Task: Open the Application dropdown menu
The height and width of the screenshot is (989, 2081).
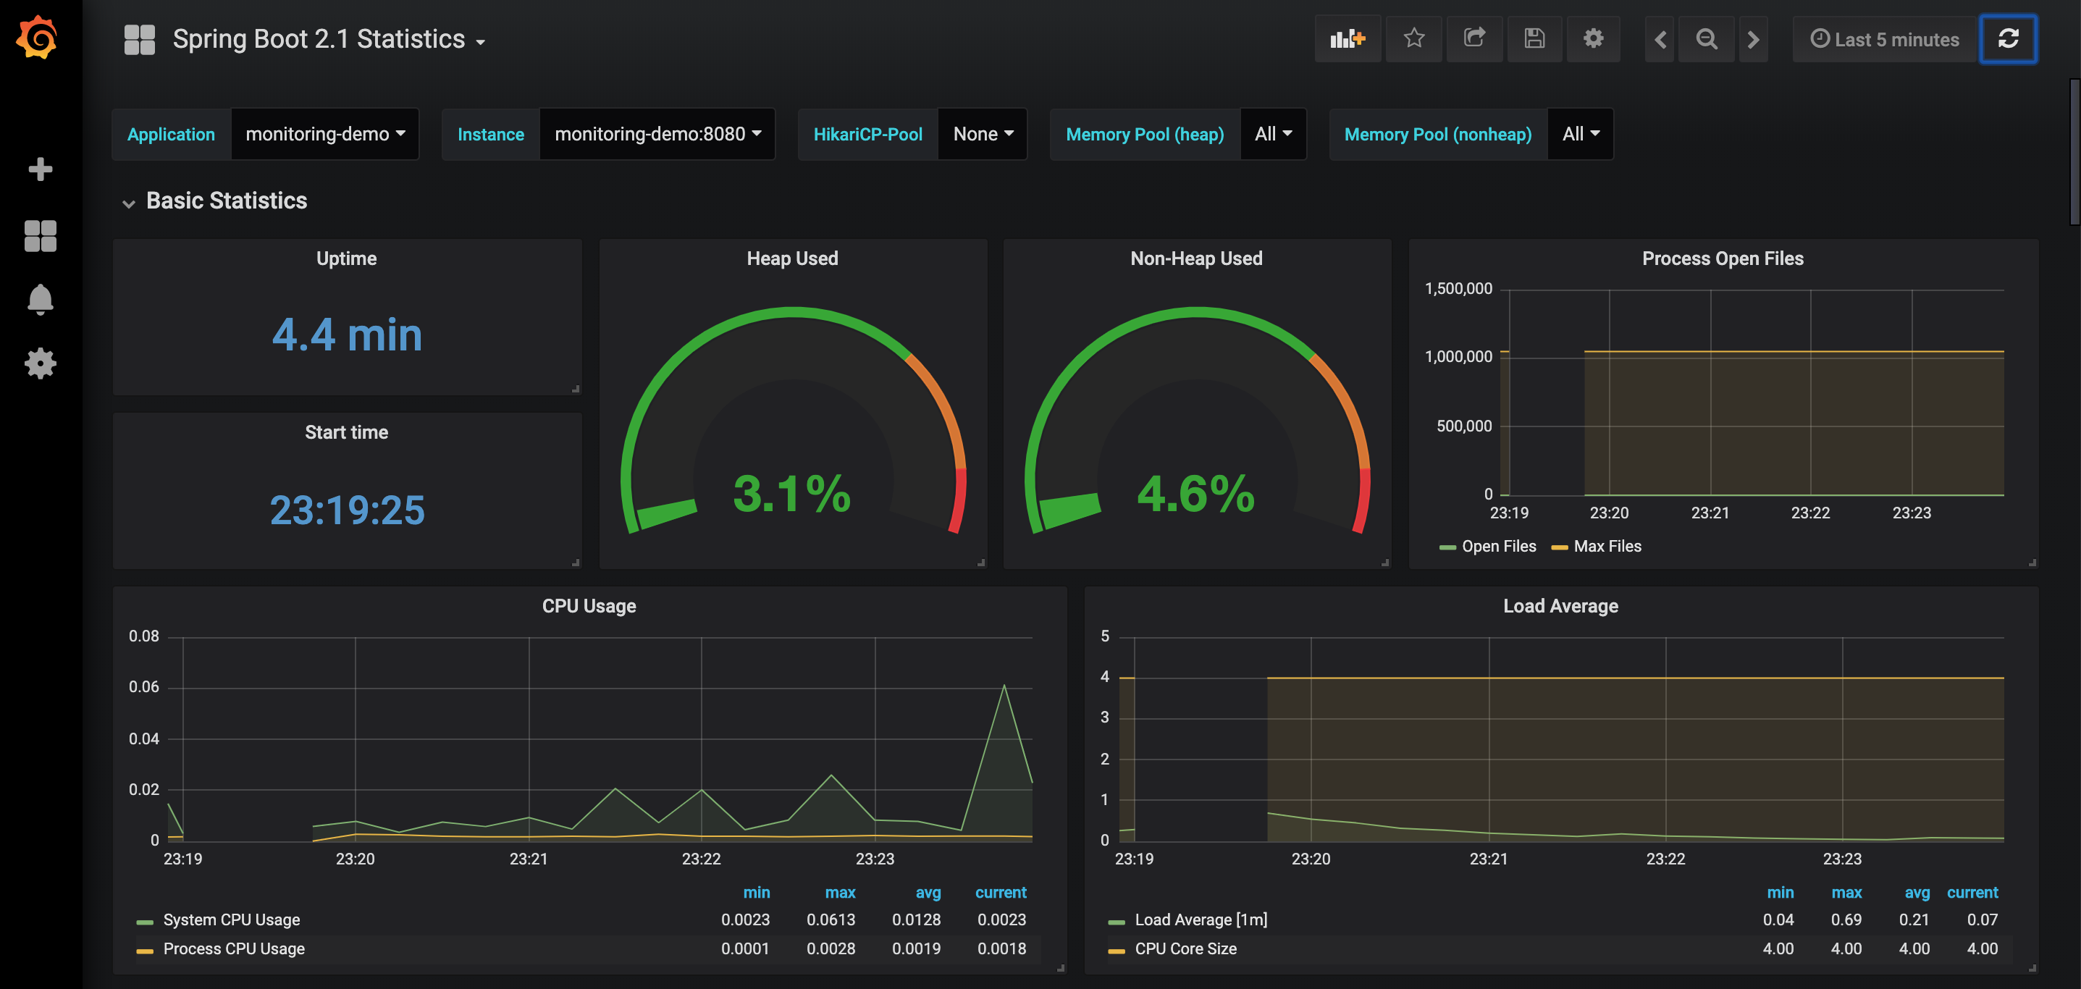Action: (x=327, y=132)
